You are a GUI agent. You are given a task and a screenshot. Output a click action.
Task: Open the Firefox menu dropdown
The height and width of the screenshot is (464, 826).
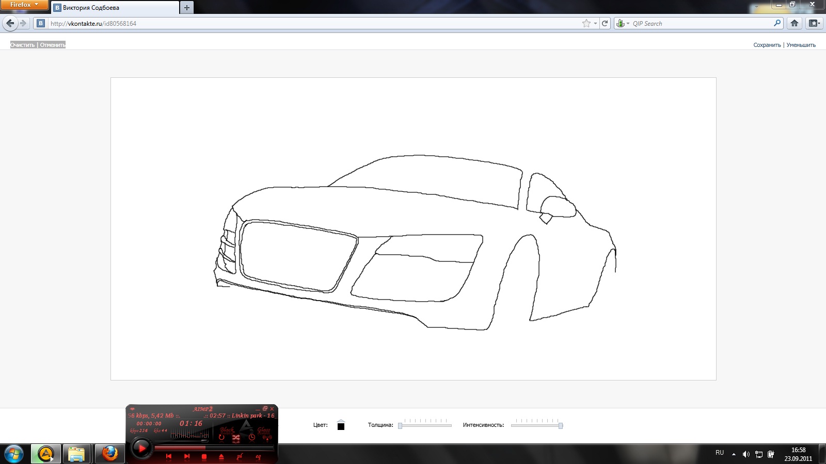[x=24, y=5]
